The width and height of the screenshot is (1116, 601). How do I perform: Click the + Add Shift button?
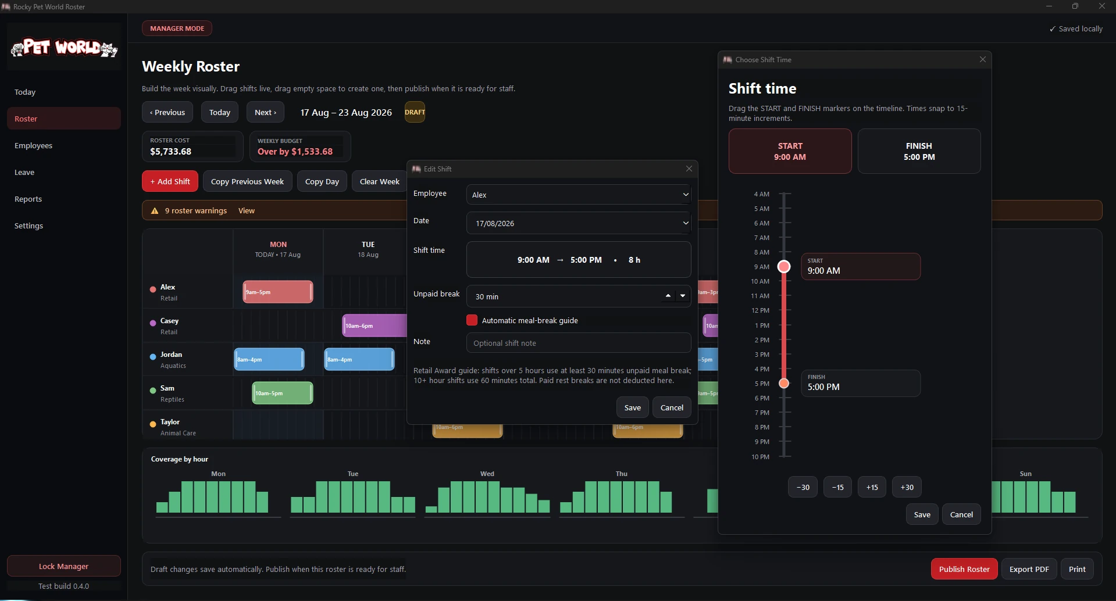coord(170,181)
